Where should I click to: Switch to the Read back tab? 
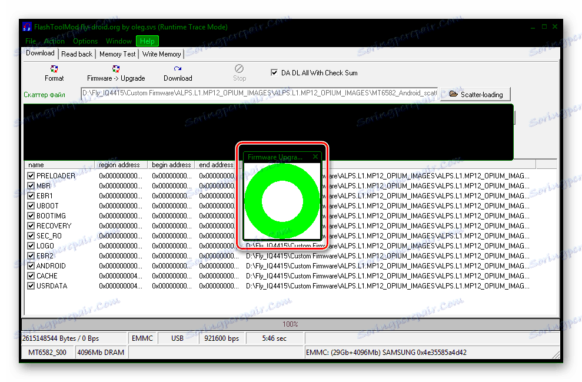pyautogui.click(x=77, y=54)
